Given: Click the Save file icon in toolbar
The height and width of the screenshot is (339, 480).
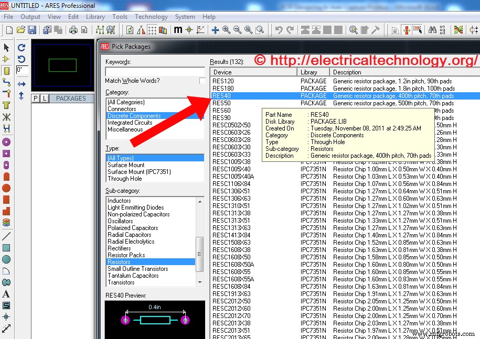Looking at the screenshot, I should point(32,30).
